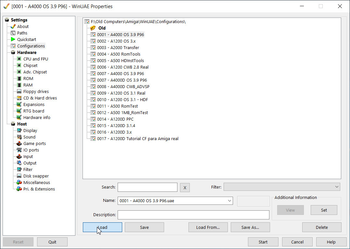Click the Save button

coord(144,227)
